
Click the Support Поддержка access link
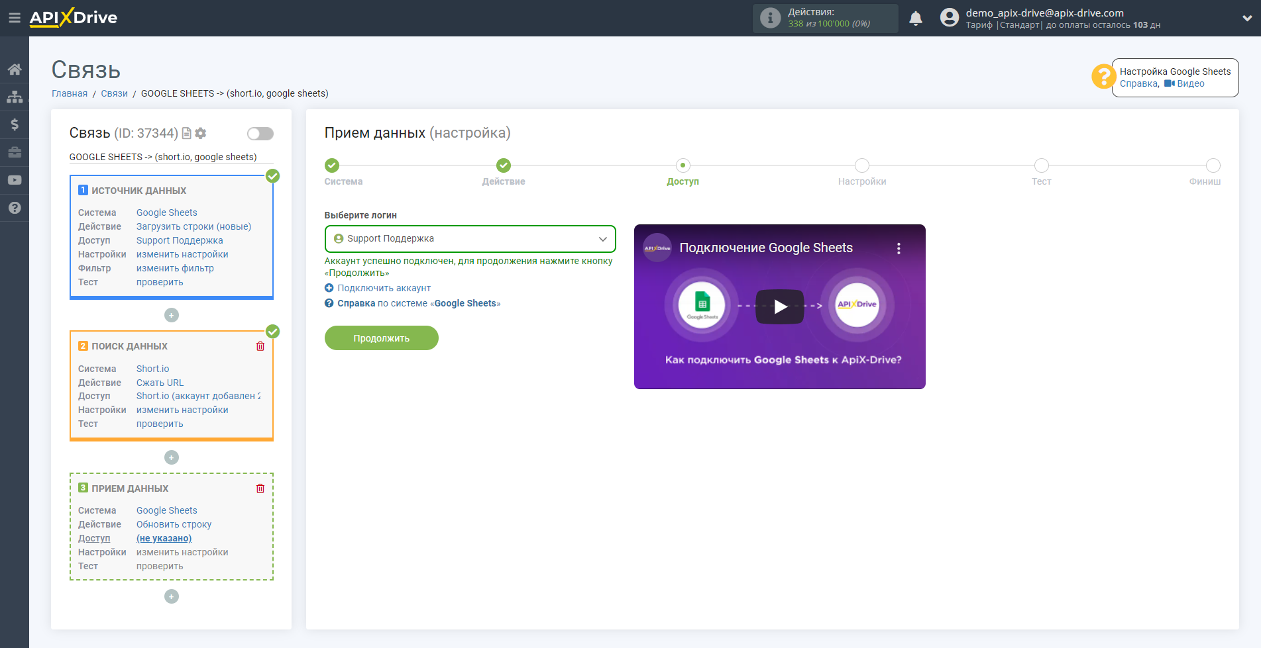(180, 240)
